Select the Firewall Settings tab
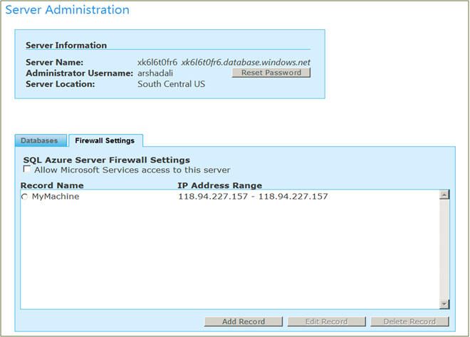 click(105, 140)
